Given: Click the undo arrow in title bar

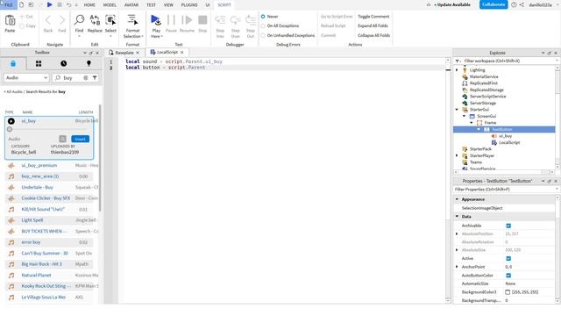Looking at the screenshot, I should click(x=68, y=4).
